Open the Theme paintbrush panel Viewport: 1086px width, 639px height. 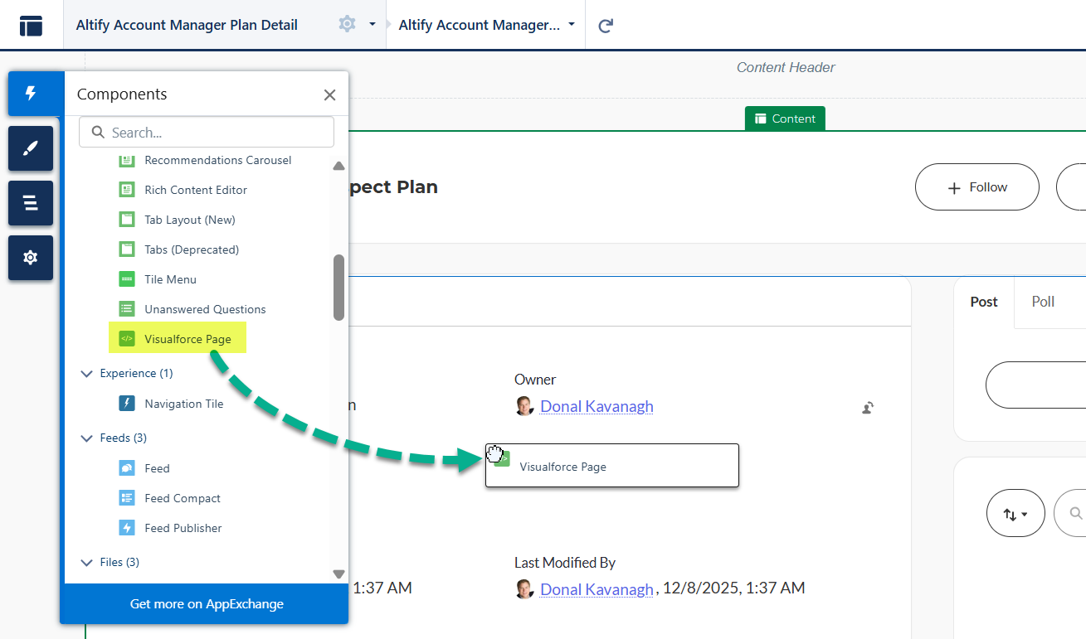pyautogui.click(x=31, y=148)
